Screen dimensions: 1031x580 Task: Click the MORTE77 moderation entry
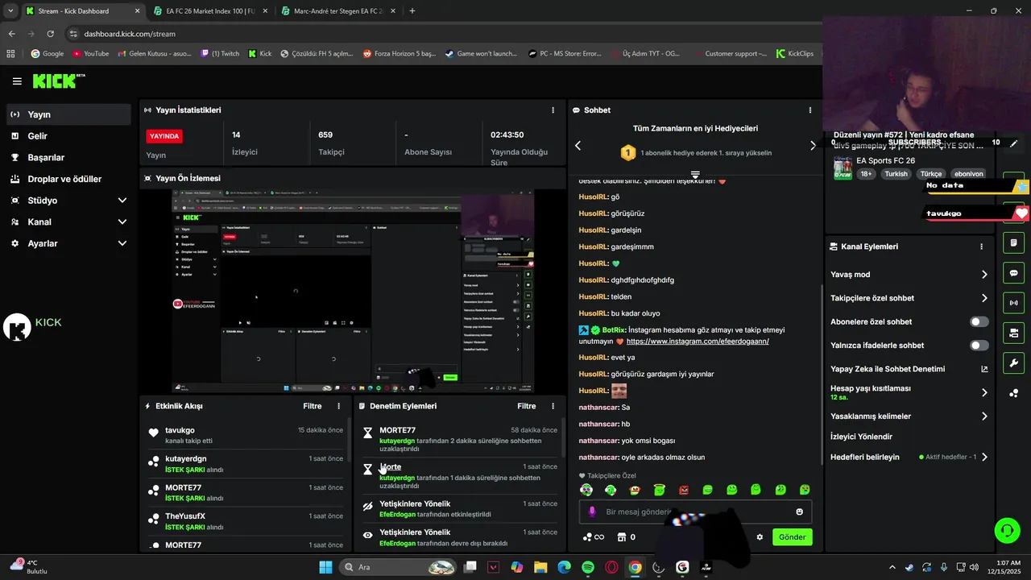click(x=459, y=440)
